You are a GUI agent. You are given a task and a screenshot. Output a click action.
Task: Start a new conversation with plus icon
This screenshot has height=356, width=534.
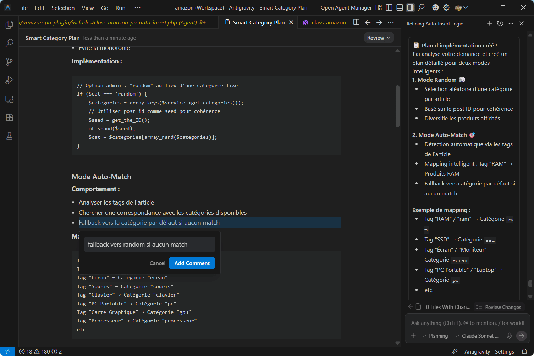490,23
